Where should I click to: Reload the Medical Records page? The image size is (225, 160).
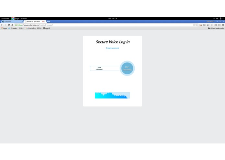click(x=9, y=25)
